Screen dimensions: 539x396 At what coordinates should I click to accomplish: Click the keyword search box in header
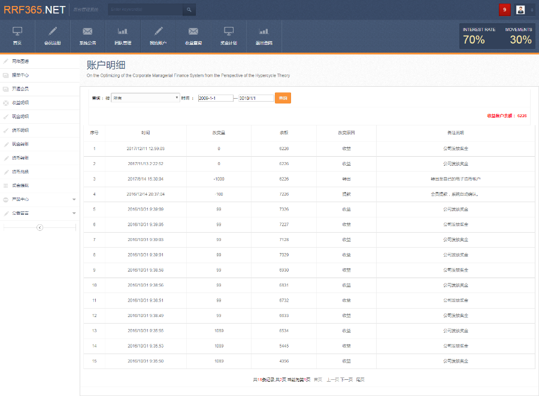[x=146, y=10]
